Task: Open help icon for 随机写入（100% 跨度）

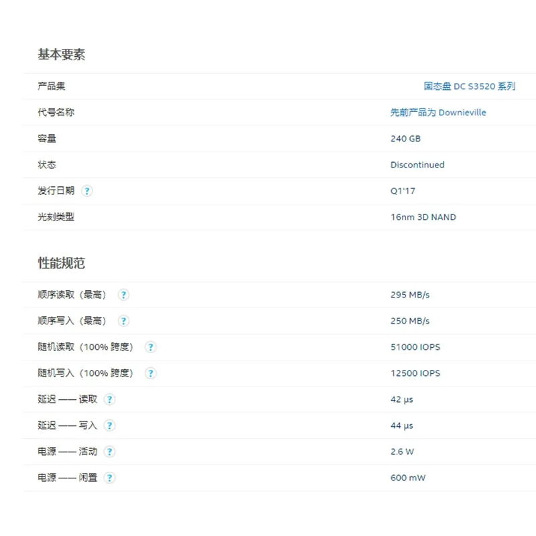Action: click(x=150, y=373)
